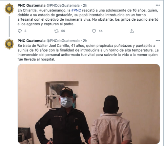Open the 2h timestamp of the first tweet

pyautogui.click(x=85, y=5)
